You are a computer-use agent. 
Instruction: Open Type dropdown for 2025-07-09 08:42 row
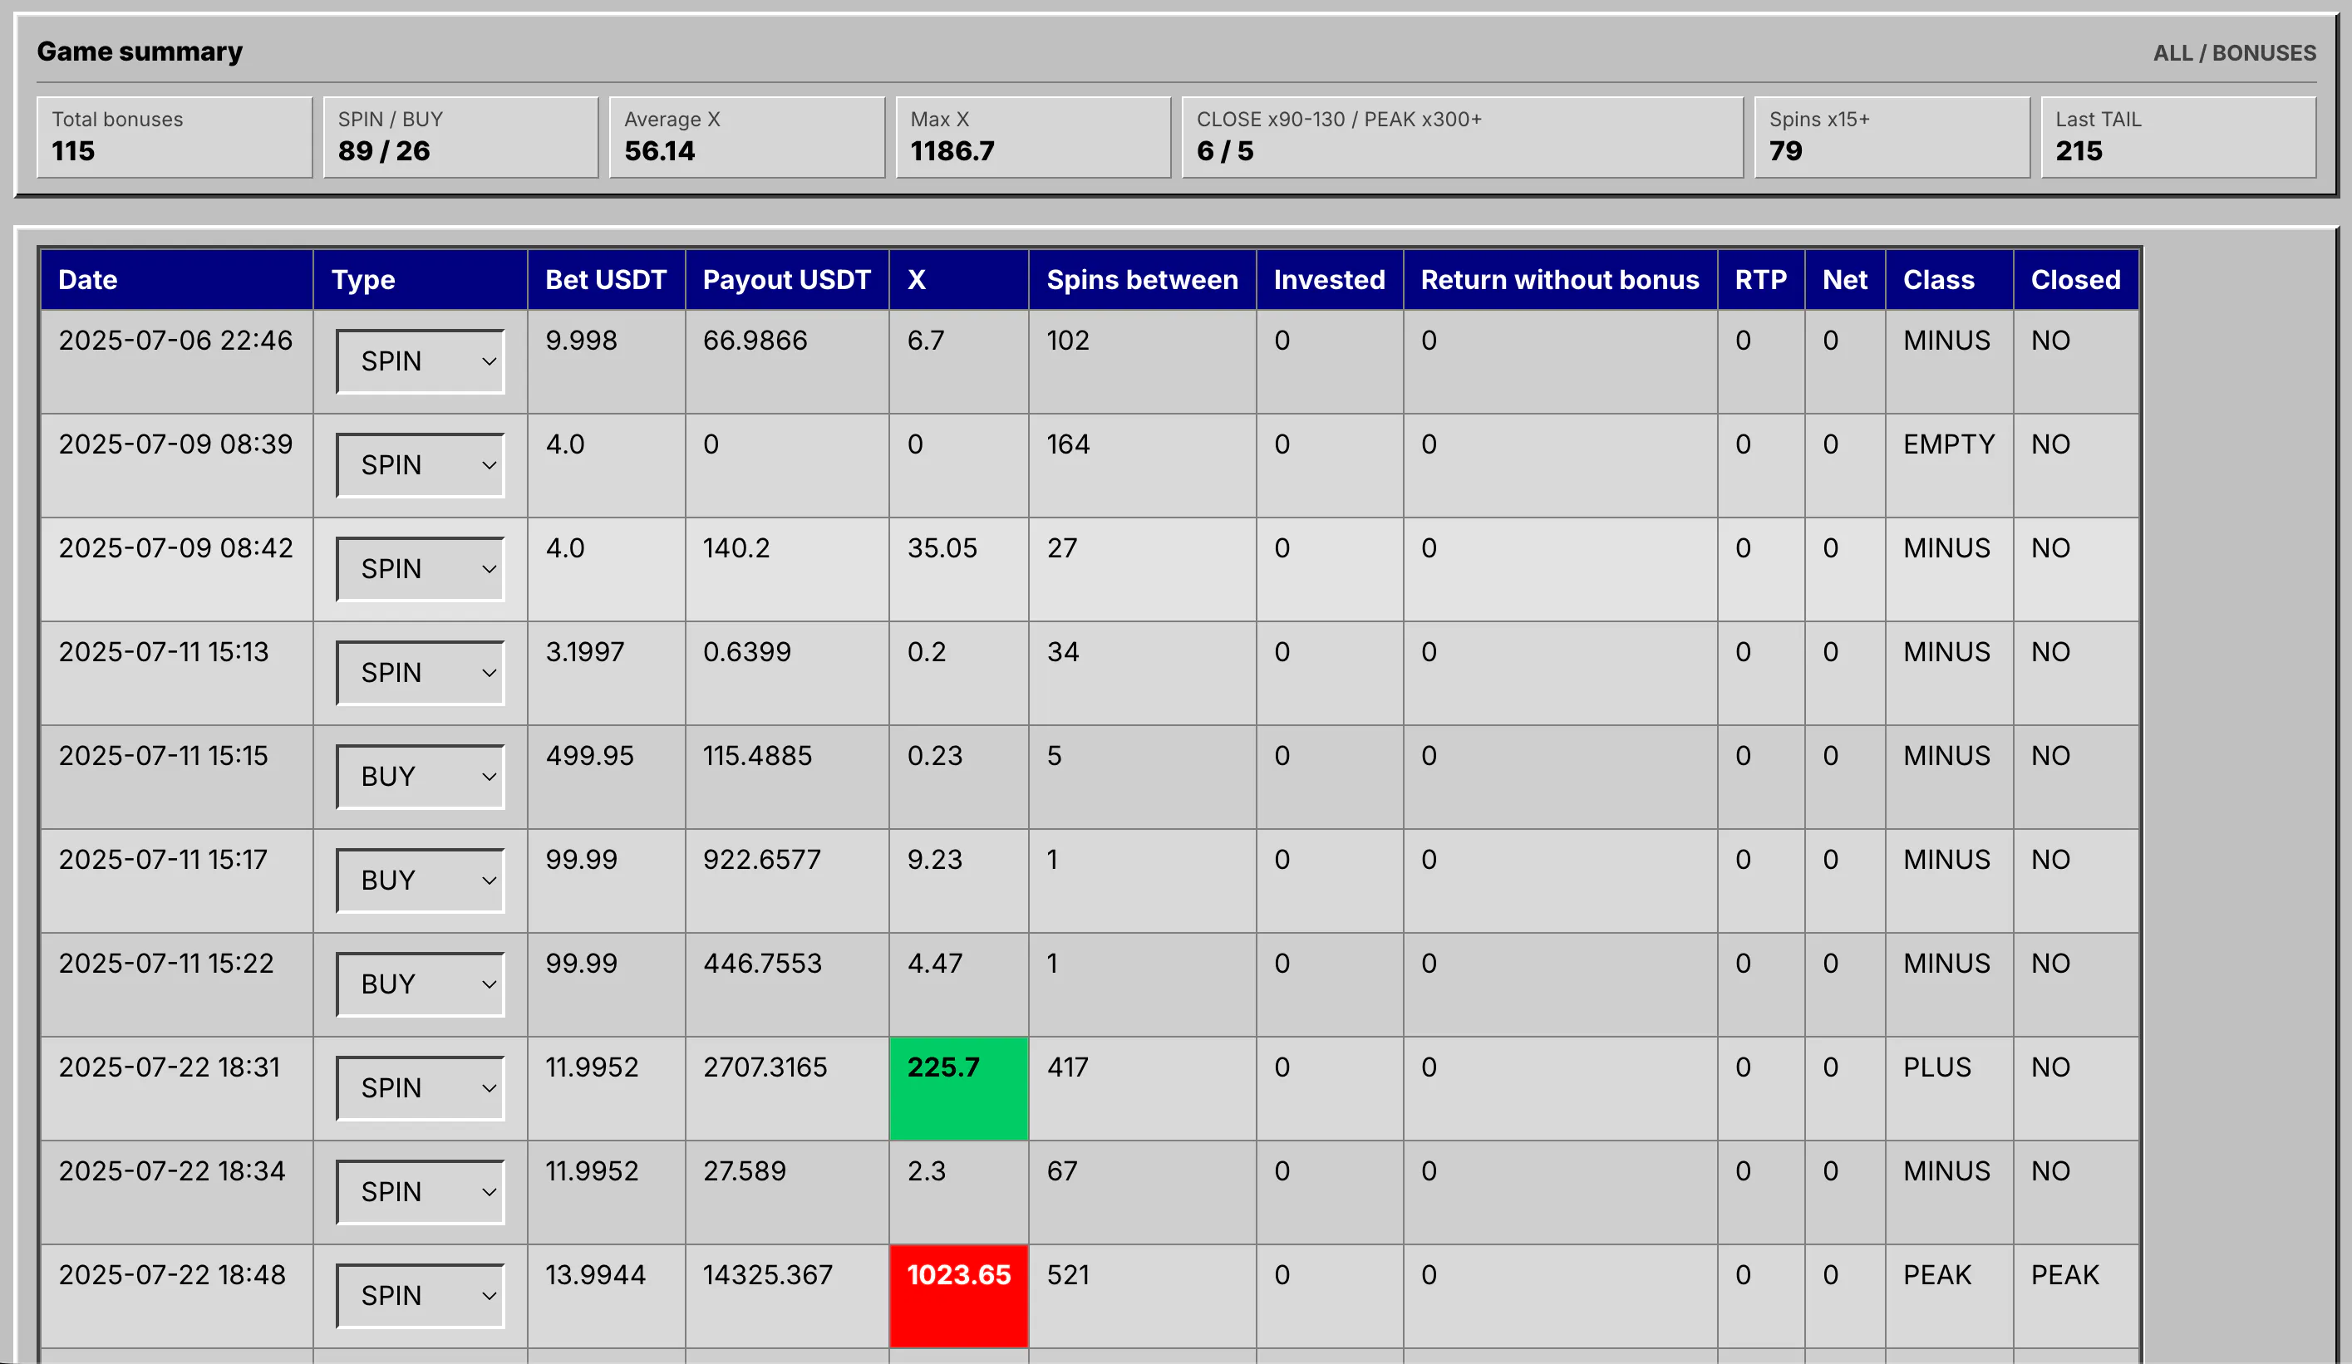pyautogui.click(x=420, y=568)
